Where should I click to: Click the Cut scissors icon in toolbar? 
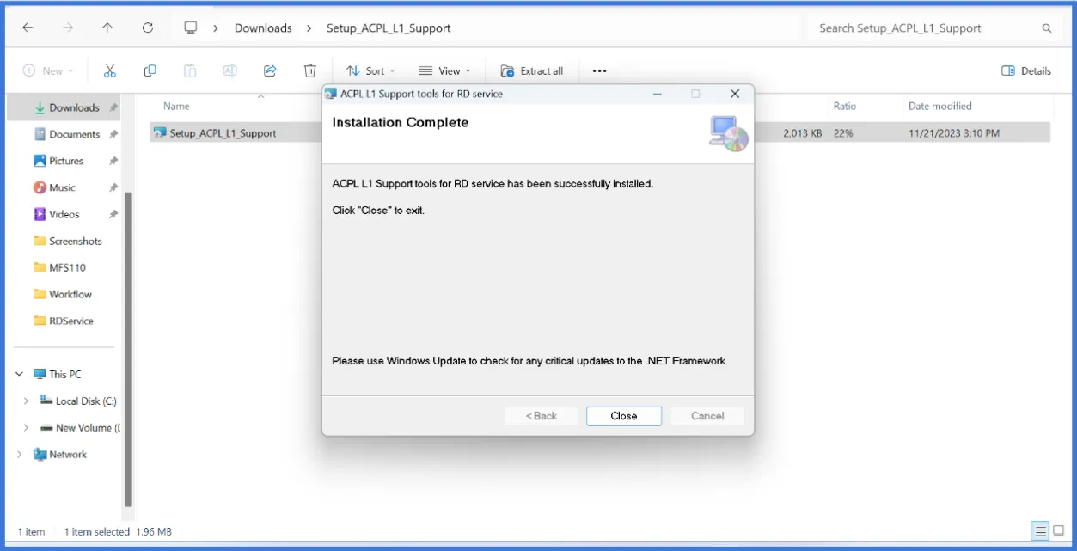(x=110, y=70)
